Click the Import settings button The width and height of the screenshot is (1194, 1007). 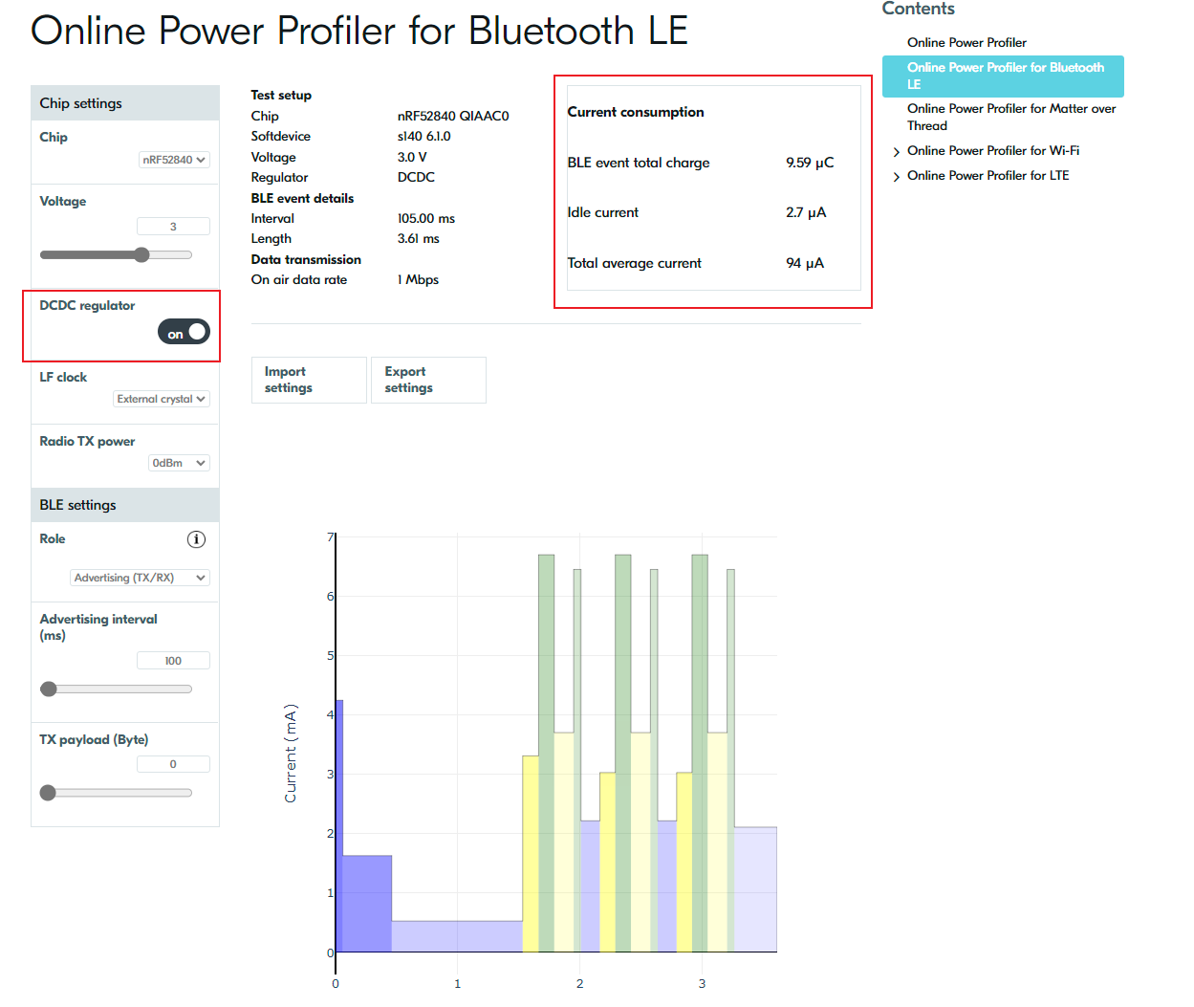309,380
